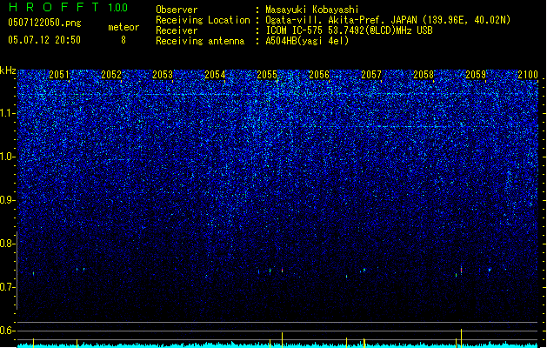The height and width of the screenshot is (348, 547).
Task: Click the 2051 time marker
Action: (x=58, y=75)
